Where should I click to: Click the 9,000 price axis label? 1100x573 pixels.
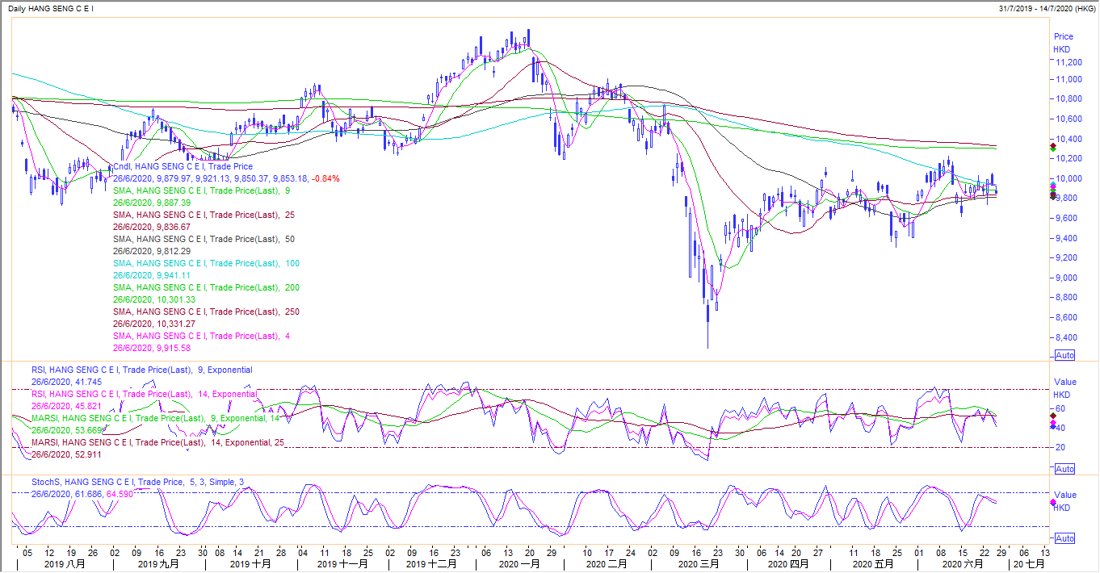(1067, 278)
